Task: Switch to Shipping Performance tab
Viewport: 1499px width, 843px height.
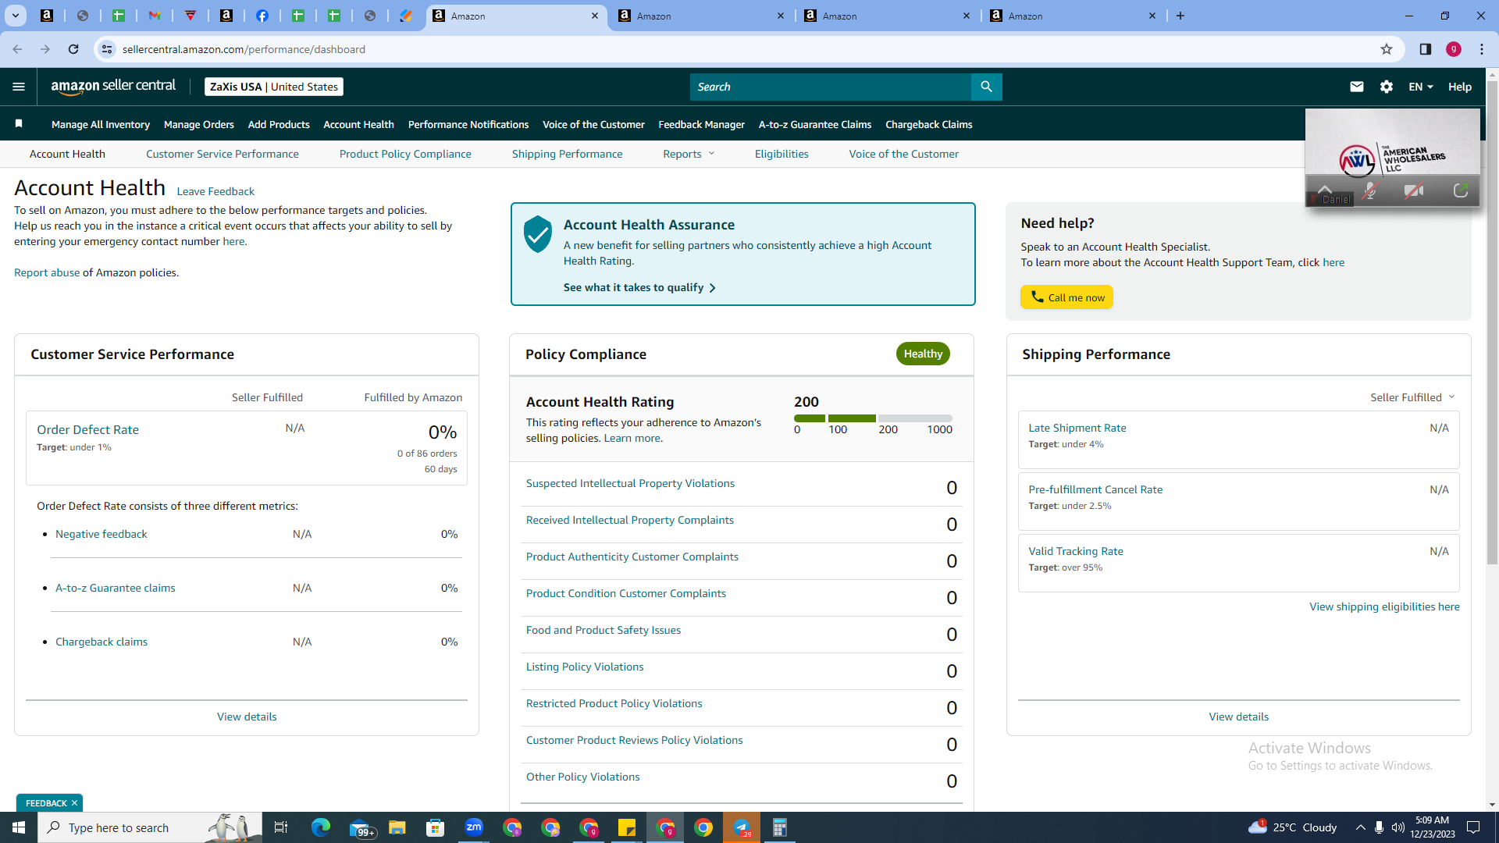Action: 568,154
